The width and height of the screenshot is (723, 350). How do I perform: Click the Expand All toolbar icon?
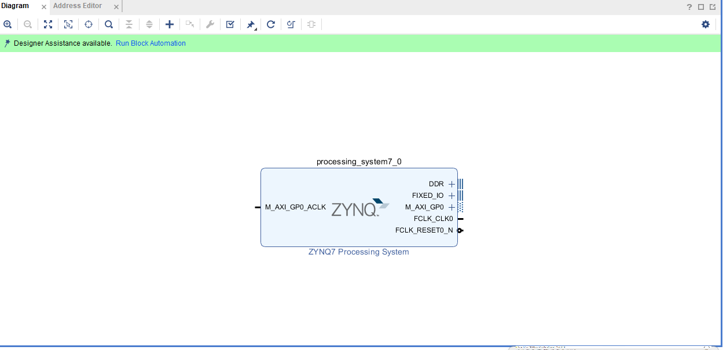tap(149, 24)
